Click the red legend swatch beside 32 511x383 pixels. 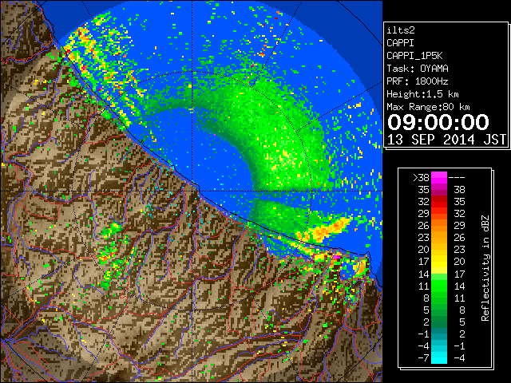(x=439, y=202)
